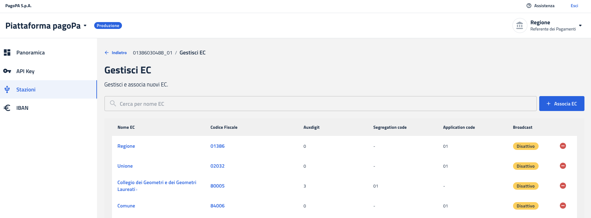Screen dimensions: 591x218
Task: Click fiscal code 02032 link
Action: pos(217,166)
